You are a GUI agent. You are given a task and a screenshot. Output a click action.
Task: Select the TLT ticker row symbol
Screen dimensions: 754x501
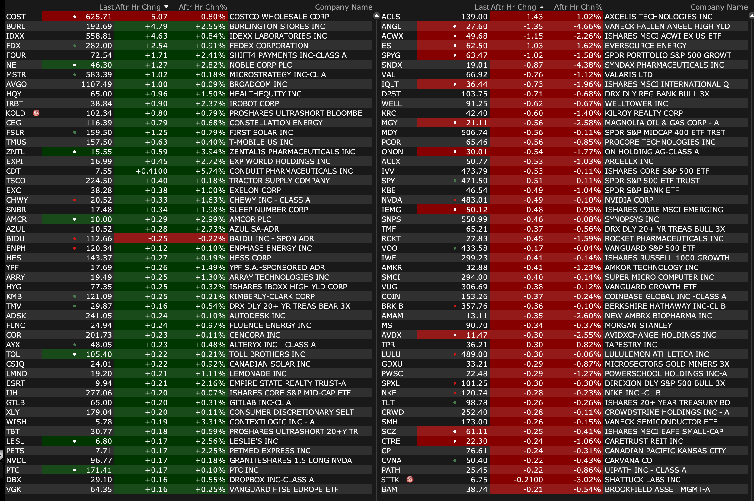(x=388, y=403)
